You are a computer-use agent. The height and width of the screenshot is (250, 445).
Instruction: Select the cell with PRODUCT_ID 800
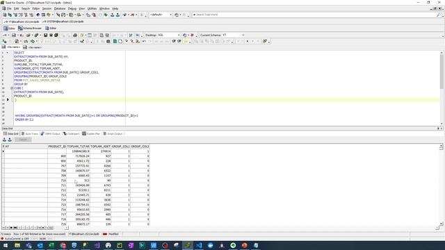point(57,156)
